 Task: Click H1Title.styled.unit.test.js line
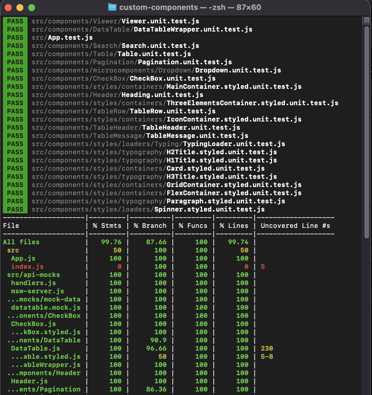click(x=154, y=160)
